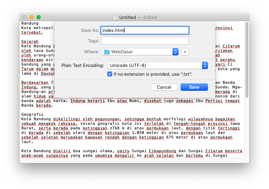Screen dimensions: 269x189
Task: Click into the Tags field
Action: pos(144,41)
